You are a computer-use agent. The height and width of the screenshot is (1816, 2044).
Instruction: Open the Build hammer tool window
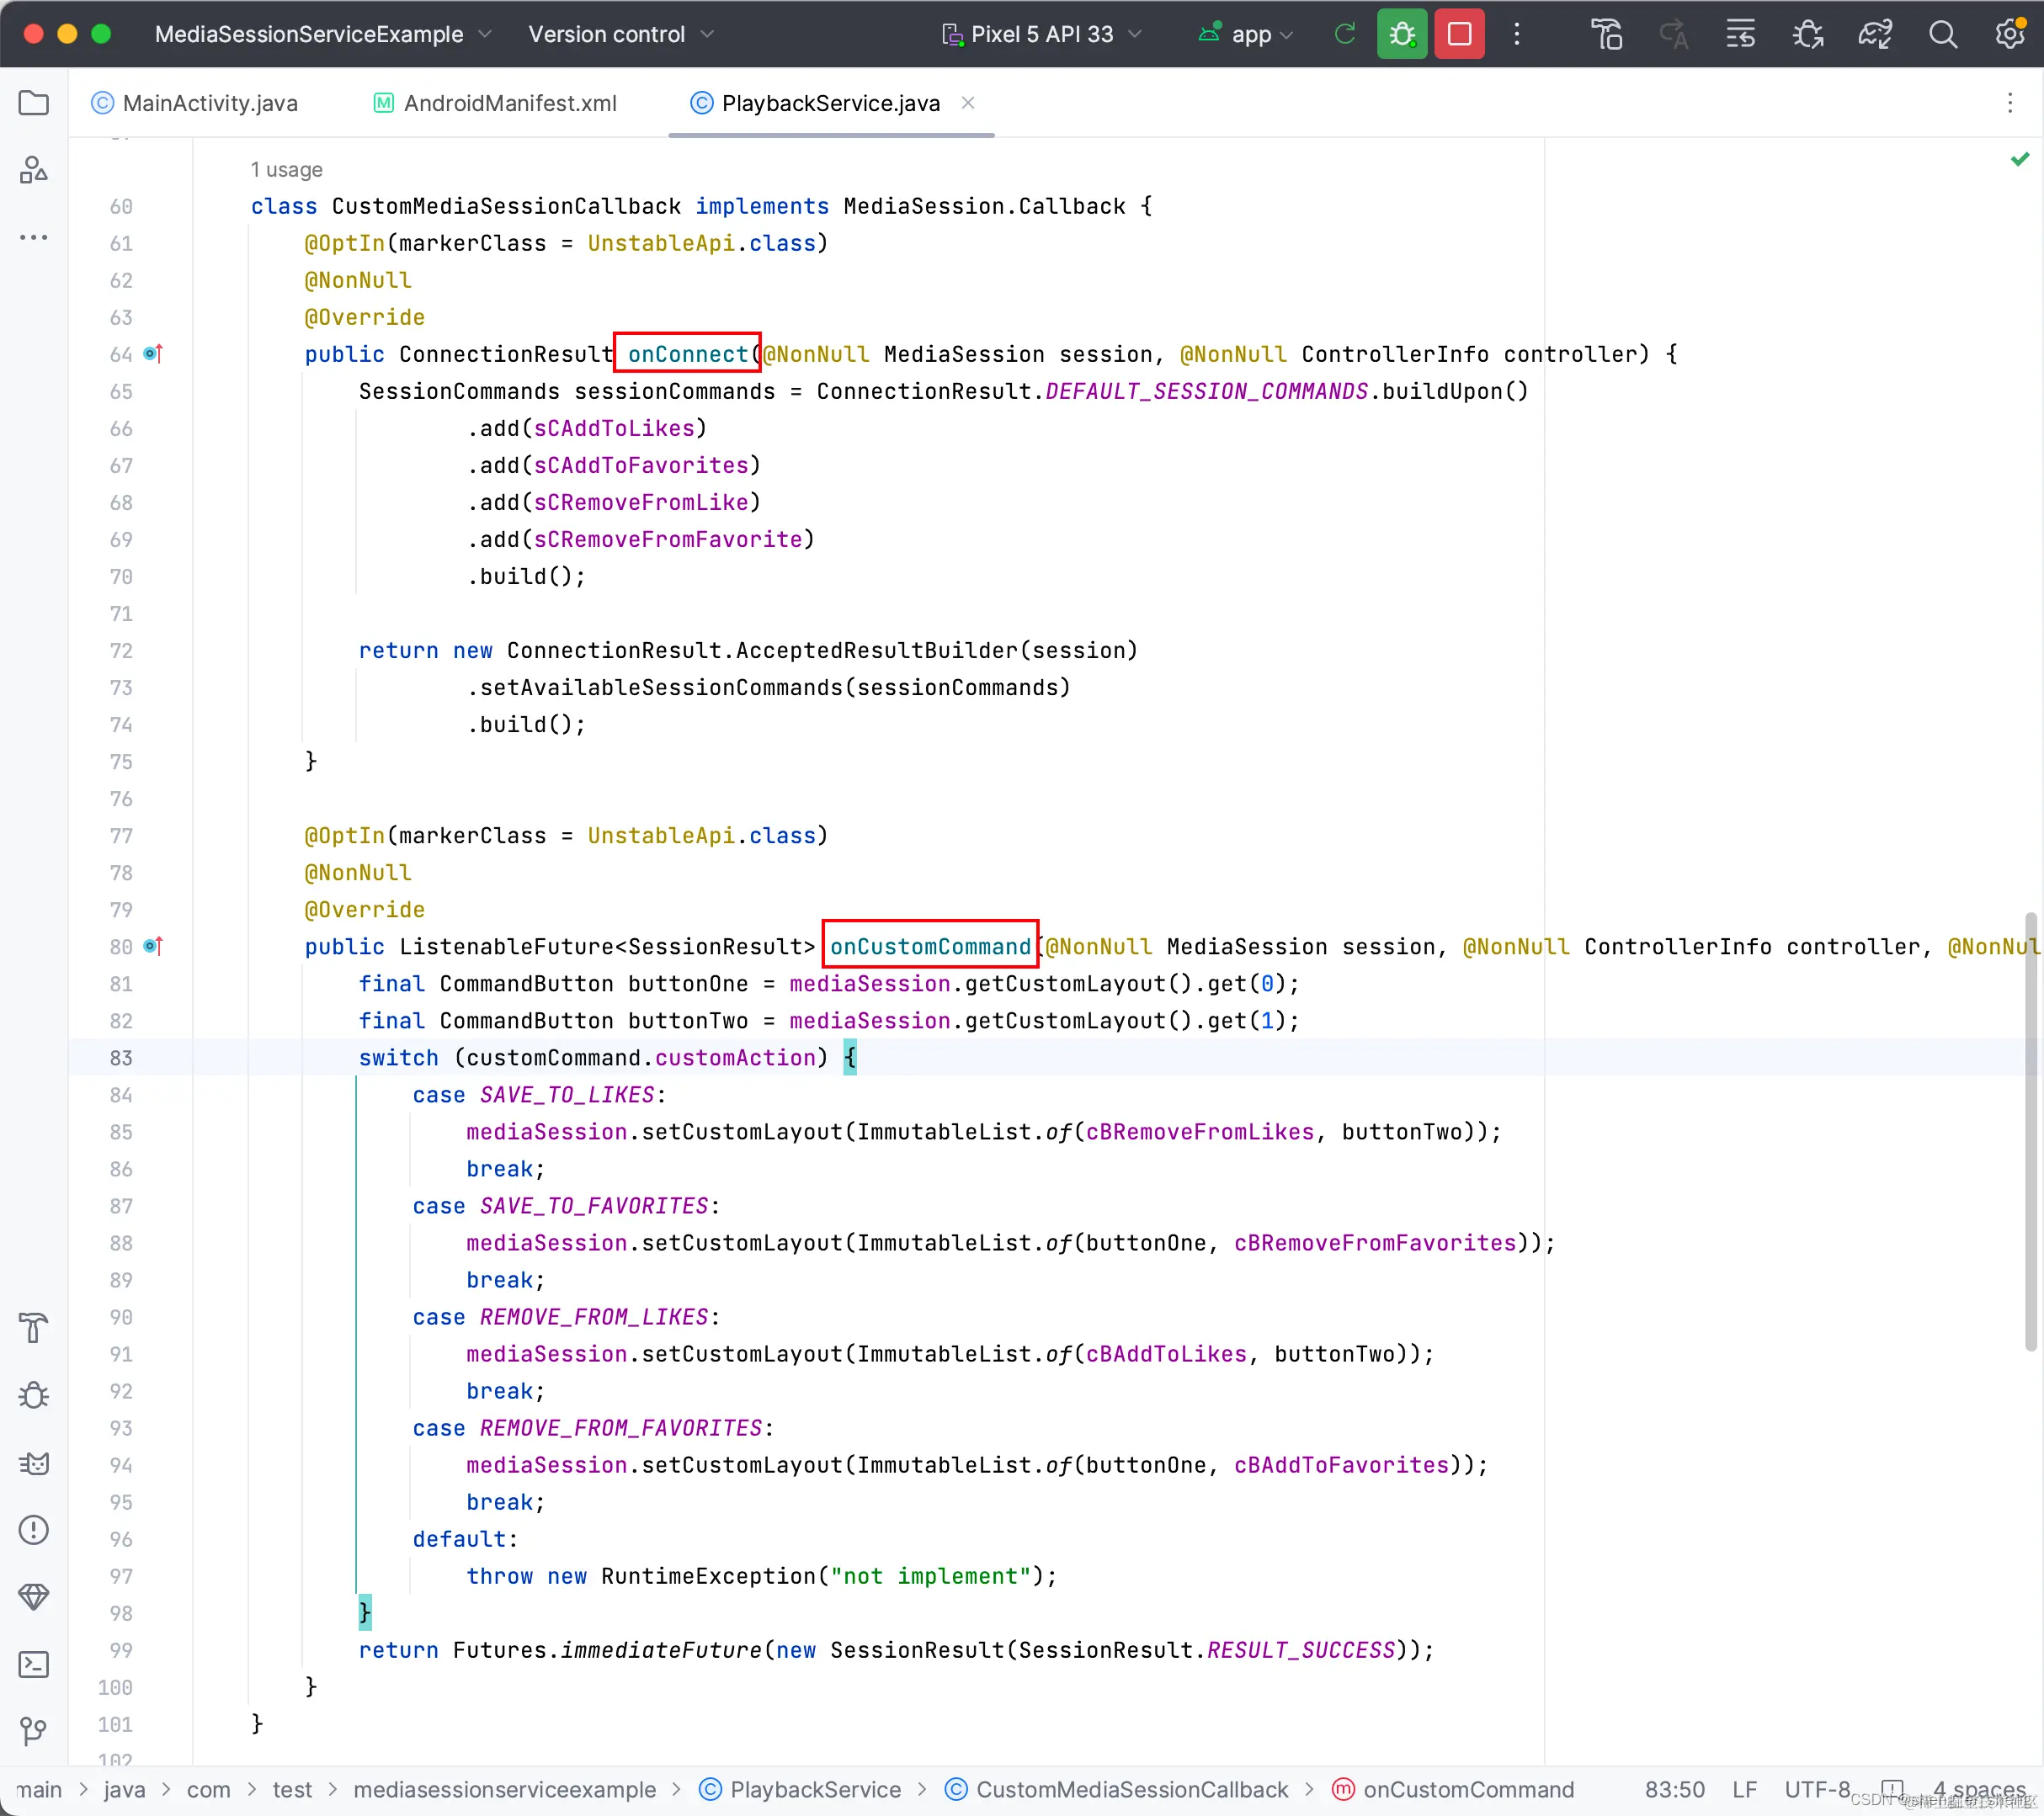click(34, 1327)
